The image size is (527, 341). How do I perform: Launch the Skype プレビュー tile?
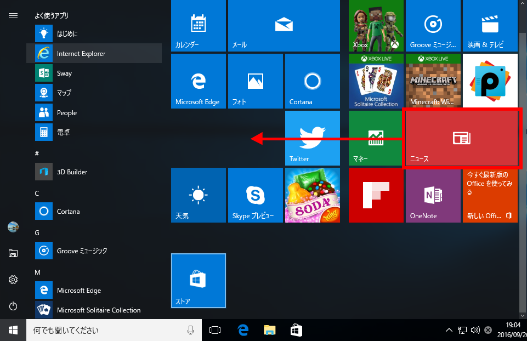(256, 195)
